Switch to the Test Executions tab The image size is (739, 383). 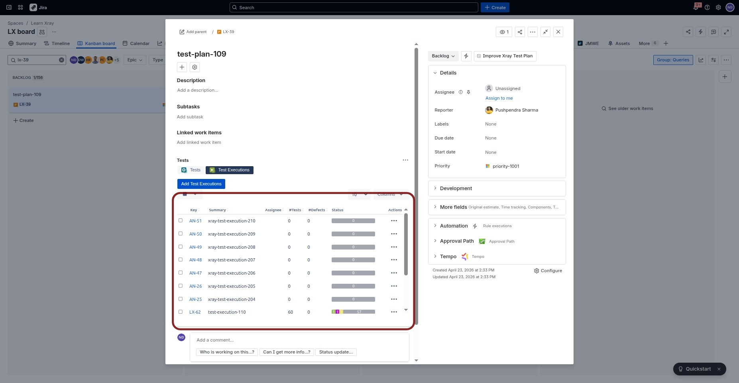[230, 170]
